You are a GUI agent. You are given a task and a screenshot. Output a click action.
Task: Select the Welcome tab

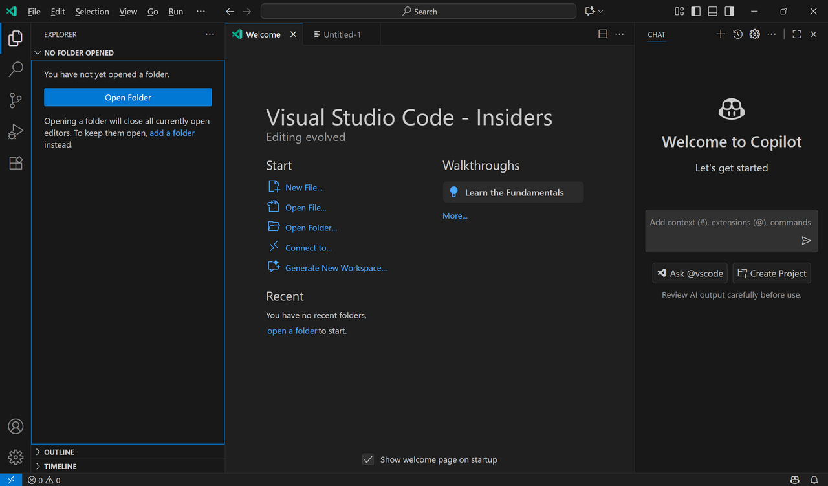click(264, 34)
